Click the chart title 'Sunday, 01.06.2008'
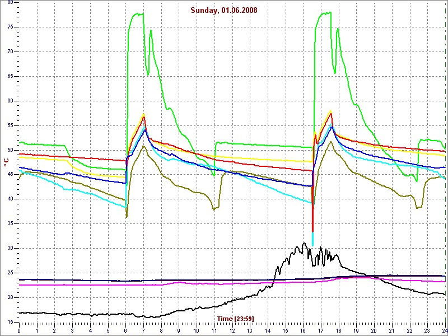The width and height of the screenshot is (448, 336). click(x=224, y=10)
